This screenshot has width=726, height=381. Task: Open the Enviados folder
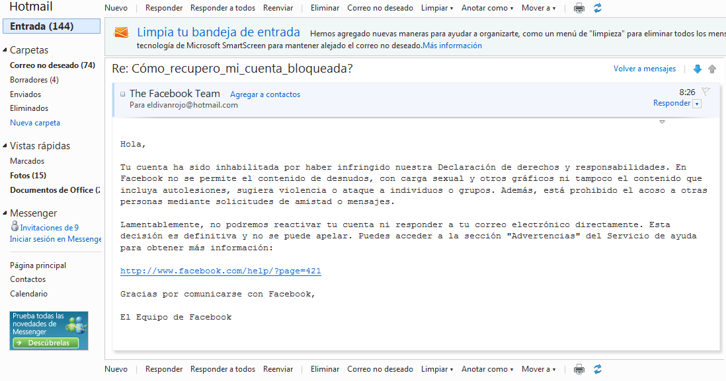[26, 94]
